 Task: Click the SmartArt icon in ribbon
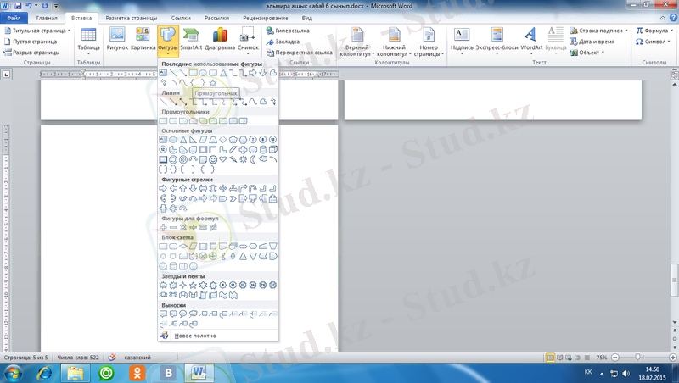(191, 39)
